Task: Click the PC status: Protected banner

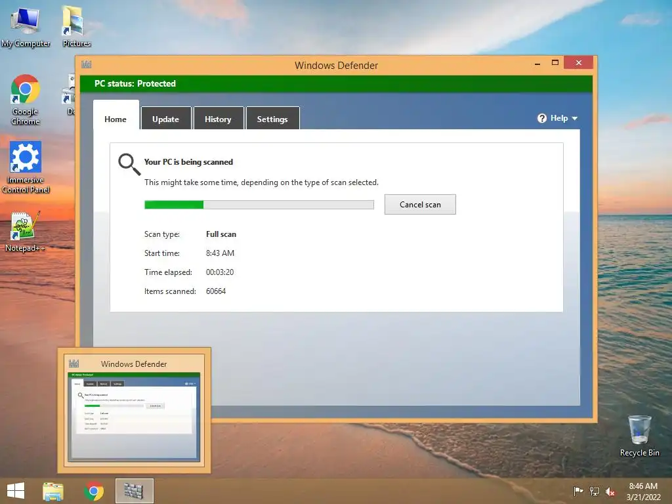Action: click(x=336, y=83)
